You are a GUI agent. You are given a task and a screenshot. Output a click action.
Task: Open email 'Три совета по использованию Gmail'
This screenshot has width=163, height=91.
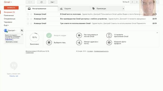click(92, 24)
